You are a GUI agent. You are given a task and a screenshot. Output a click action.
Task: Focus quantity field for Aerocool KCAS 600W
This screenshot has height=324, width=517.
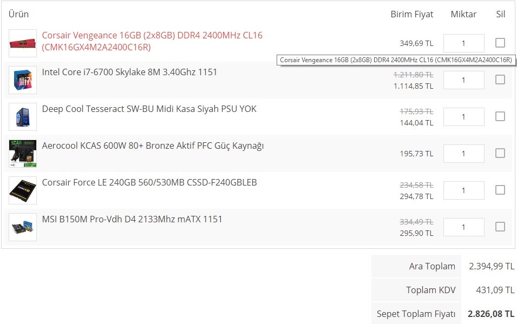click(x=463, y=154)
